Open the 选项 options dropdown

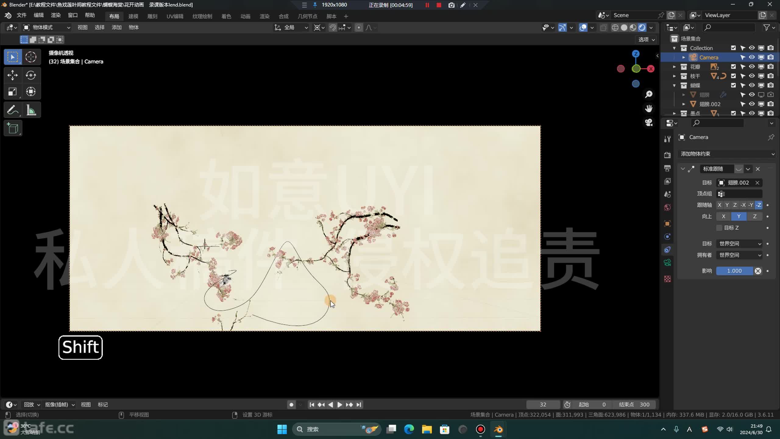[x=647, y=40]
